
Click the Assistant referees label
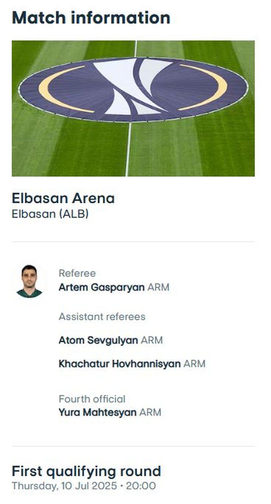102,317
